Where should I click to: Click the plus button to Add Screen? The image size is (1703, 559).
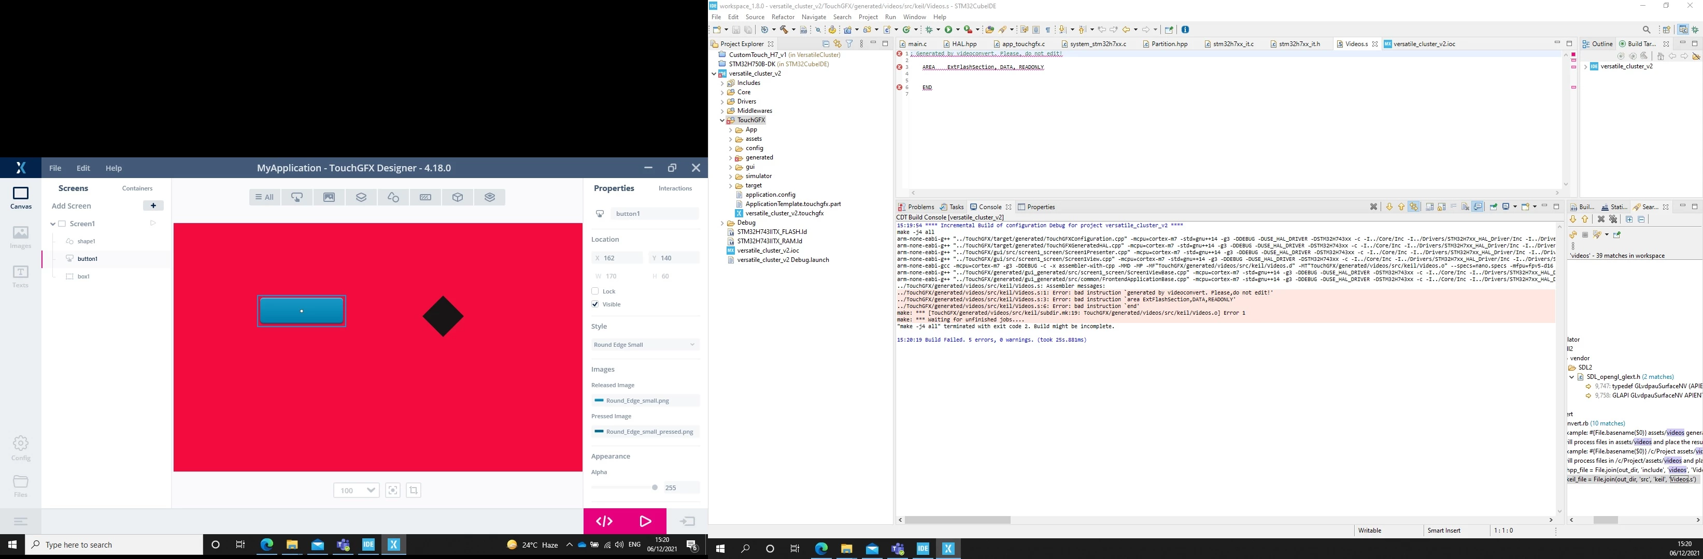[x=153, y=206]
